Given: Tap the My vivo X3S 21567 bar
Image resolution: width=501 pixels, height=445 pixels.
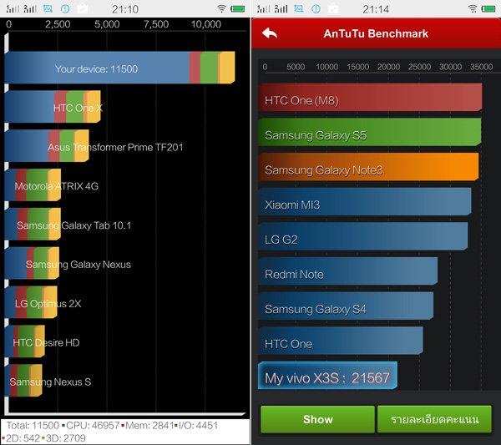Looking at the screenshot, I should [x=328, y=376].
